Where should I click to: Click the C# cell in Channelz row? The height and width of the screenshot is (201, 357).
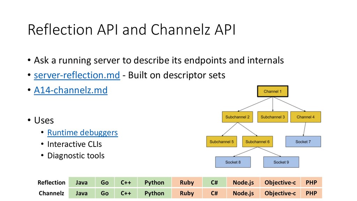coord(214,193)
